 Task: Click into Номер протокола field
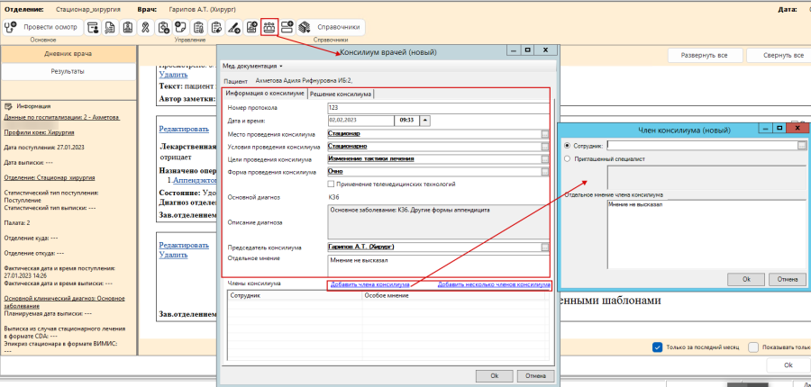(438, 108)
